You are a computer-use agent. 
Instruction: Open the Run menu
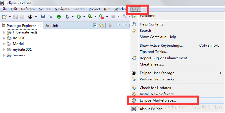point(107,9)
